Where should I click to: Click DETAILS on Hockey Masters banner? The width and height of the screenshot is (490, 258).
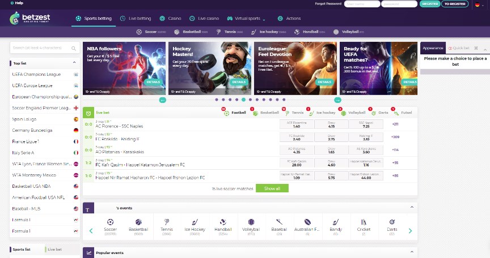(x=239, y=82)
